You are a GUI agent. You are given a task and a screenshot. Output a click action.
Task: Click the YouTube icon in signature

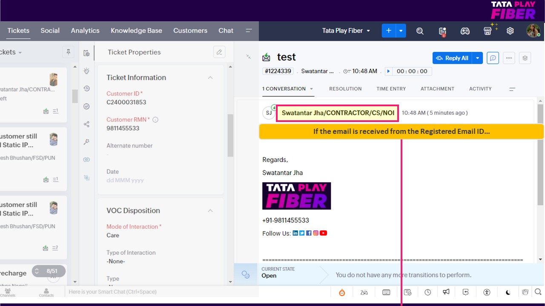[323, 233]
